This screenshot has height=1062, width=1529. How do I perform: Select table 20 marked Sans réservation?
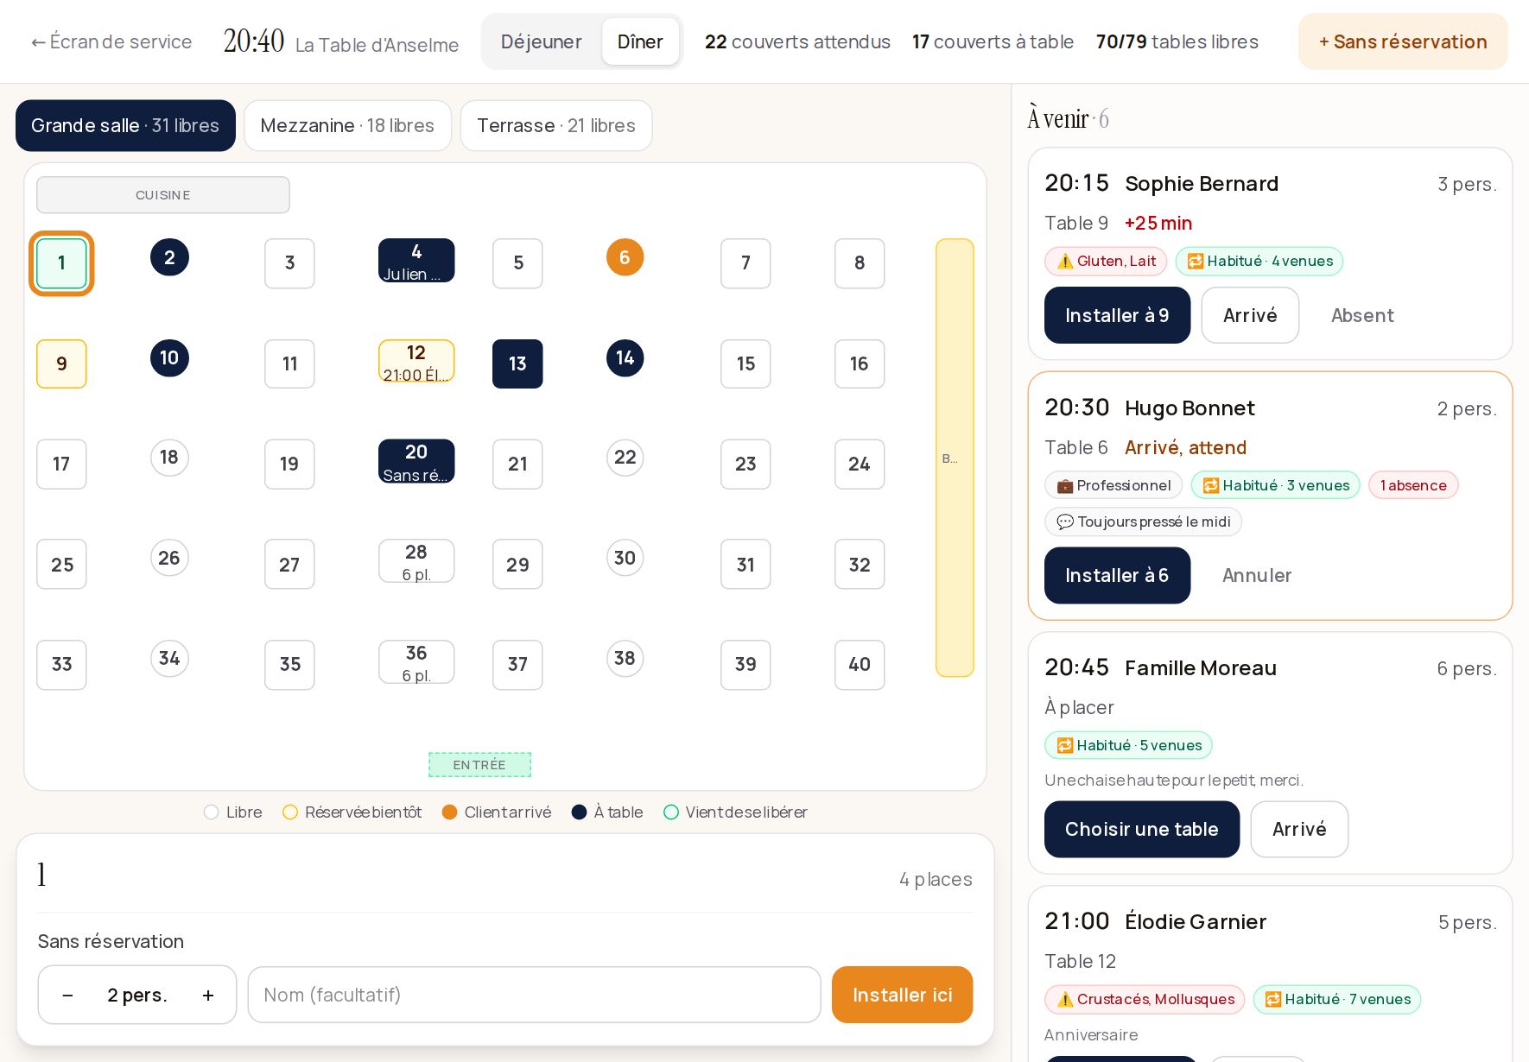pyautogui.click(x=416, y=462)
